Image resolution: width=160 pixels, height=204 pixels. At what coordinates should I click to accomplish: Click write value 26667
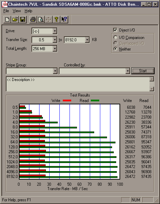coord(130,152)
